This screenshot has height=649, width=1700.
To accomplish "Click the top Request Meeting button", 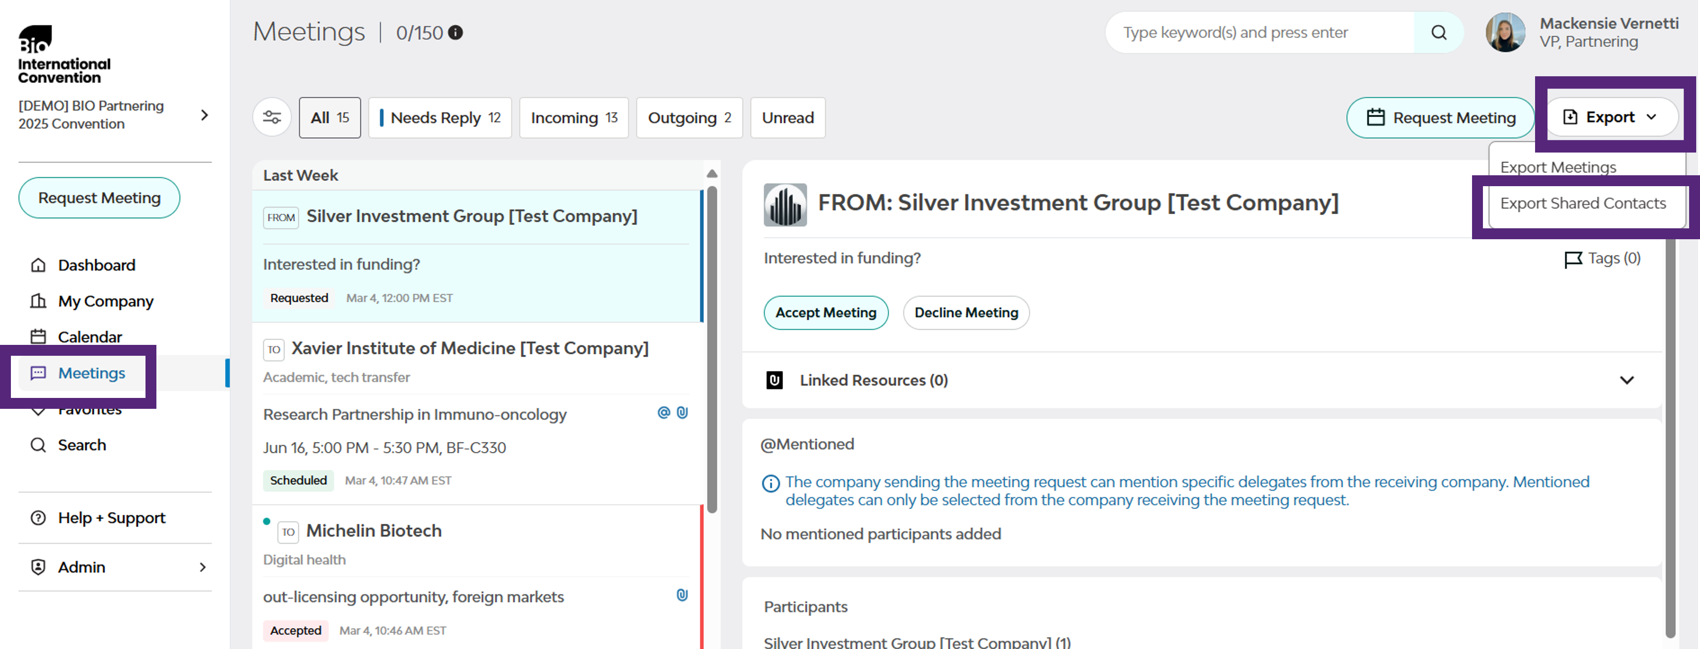I will click(x=1441, y=117).
